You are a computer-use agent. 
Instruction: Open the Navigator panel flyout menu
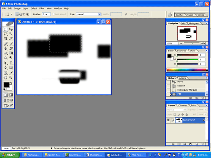[x=206, y=23]
